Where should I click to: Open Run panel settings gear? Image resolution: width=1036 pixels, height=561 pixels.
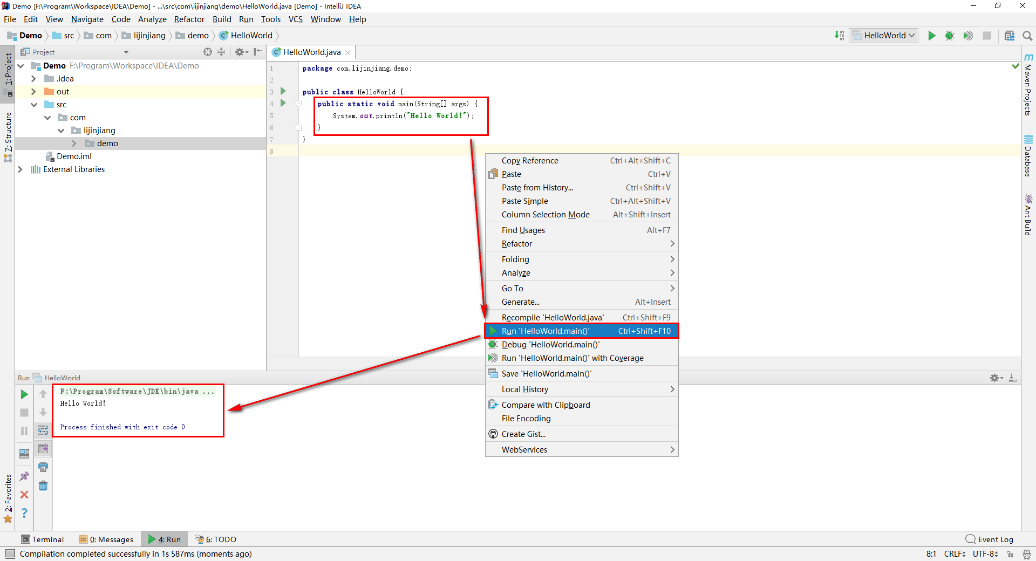tap(996, 378)
